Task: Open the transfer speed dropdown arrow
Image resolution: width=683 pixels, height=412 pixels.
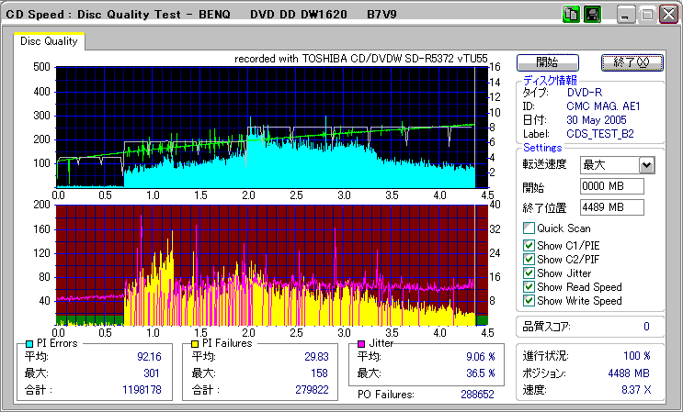Action: click(x=646, y=165)
